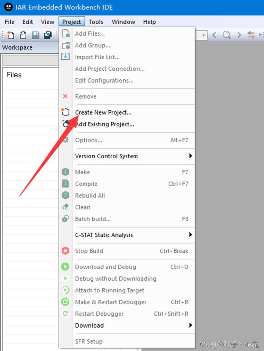Choose Stop Build menu entry

pos(127,251)
